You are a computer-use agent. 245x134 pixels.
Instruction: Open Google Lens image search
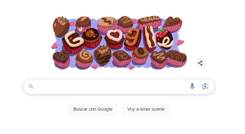pos(205,86)
